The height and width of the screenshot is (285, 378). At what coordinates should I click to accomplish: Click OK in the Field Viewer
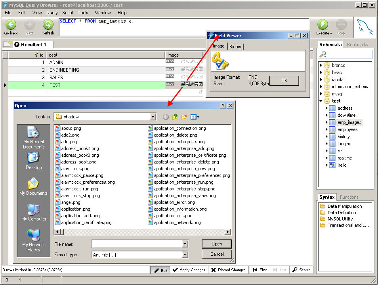(284, 81)
